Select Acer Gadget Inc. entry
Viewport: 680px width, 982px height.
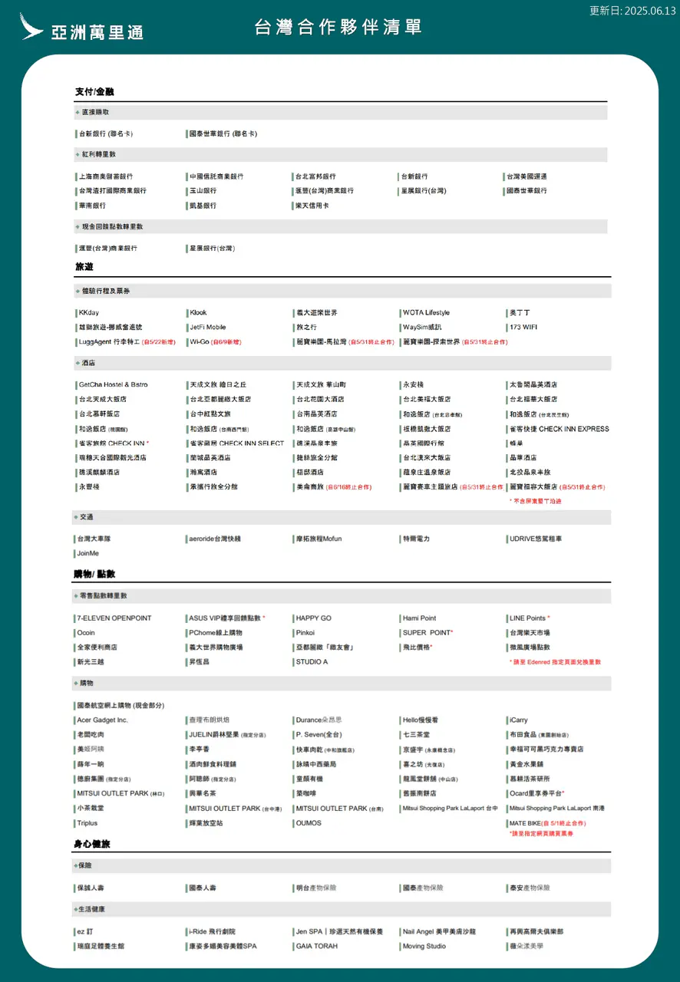103,720
